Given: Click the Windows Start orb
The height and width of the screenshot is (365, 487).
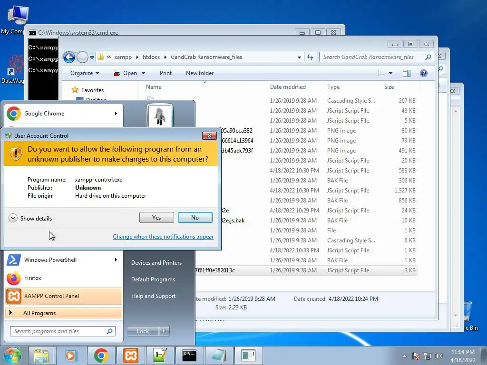Looking at the screenshot, I should pos(12,356).
